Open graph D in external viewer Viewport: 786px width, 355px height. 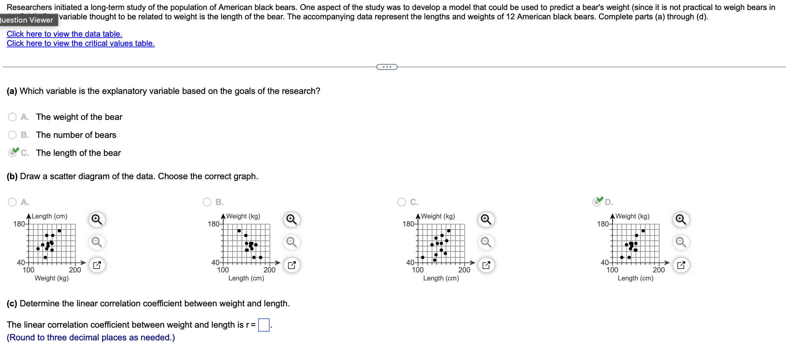point(681,265)
